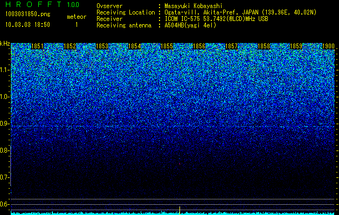Select the filename 1003031850.png

pos(27,14)
